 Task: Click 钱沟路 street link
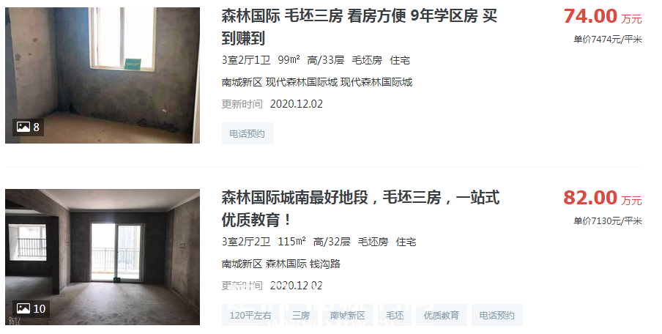pos(325,264)
